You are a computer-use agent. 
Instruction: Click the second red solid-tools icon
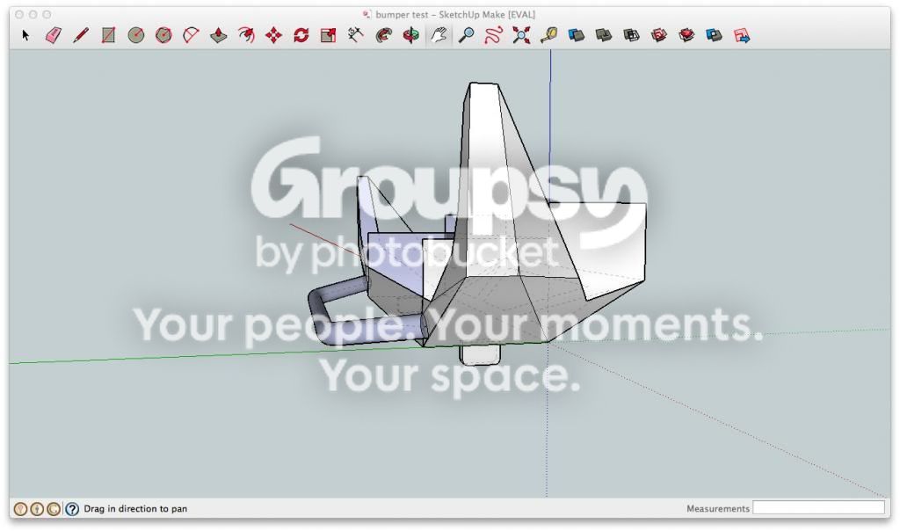[686, 35]
